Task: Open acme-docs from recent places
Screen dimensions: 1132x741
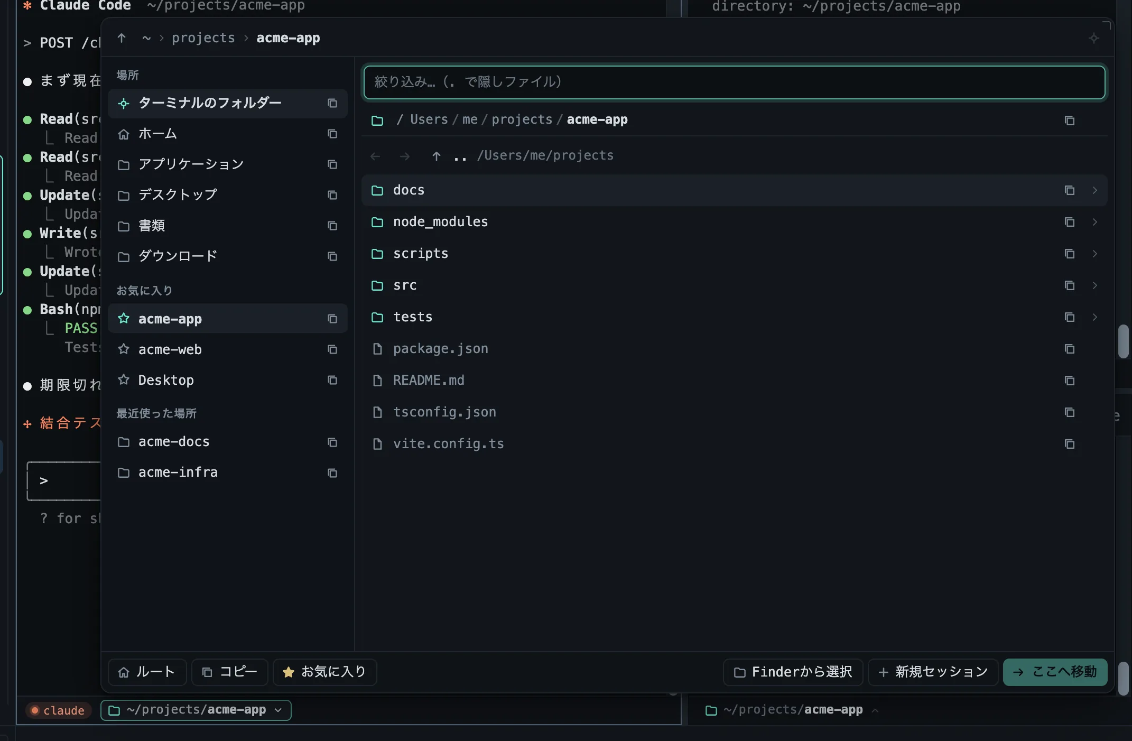Action: pyautogui.click(x=227, y=442)
